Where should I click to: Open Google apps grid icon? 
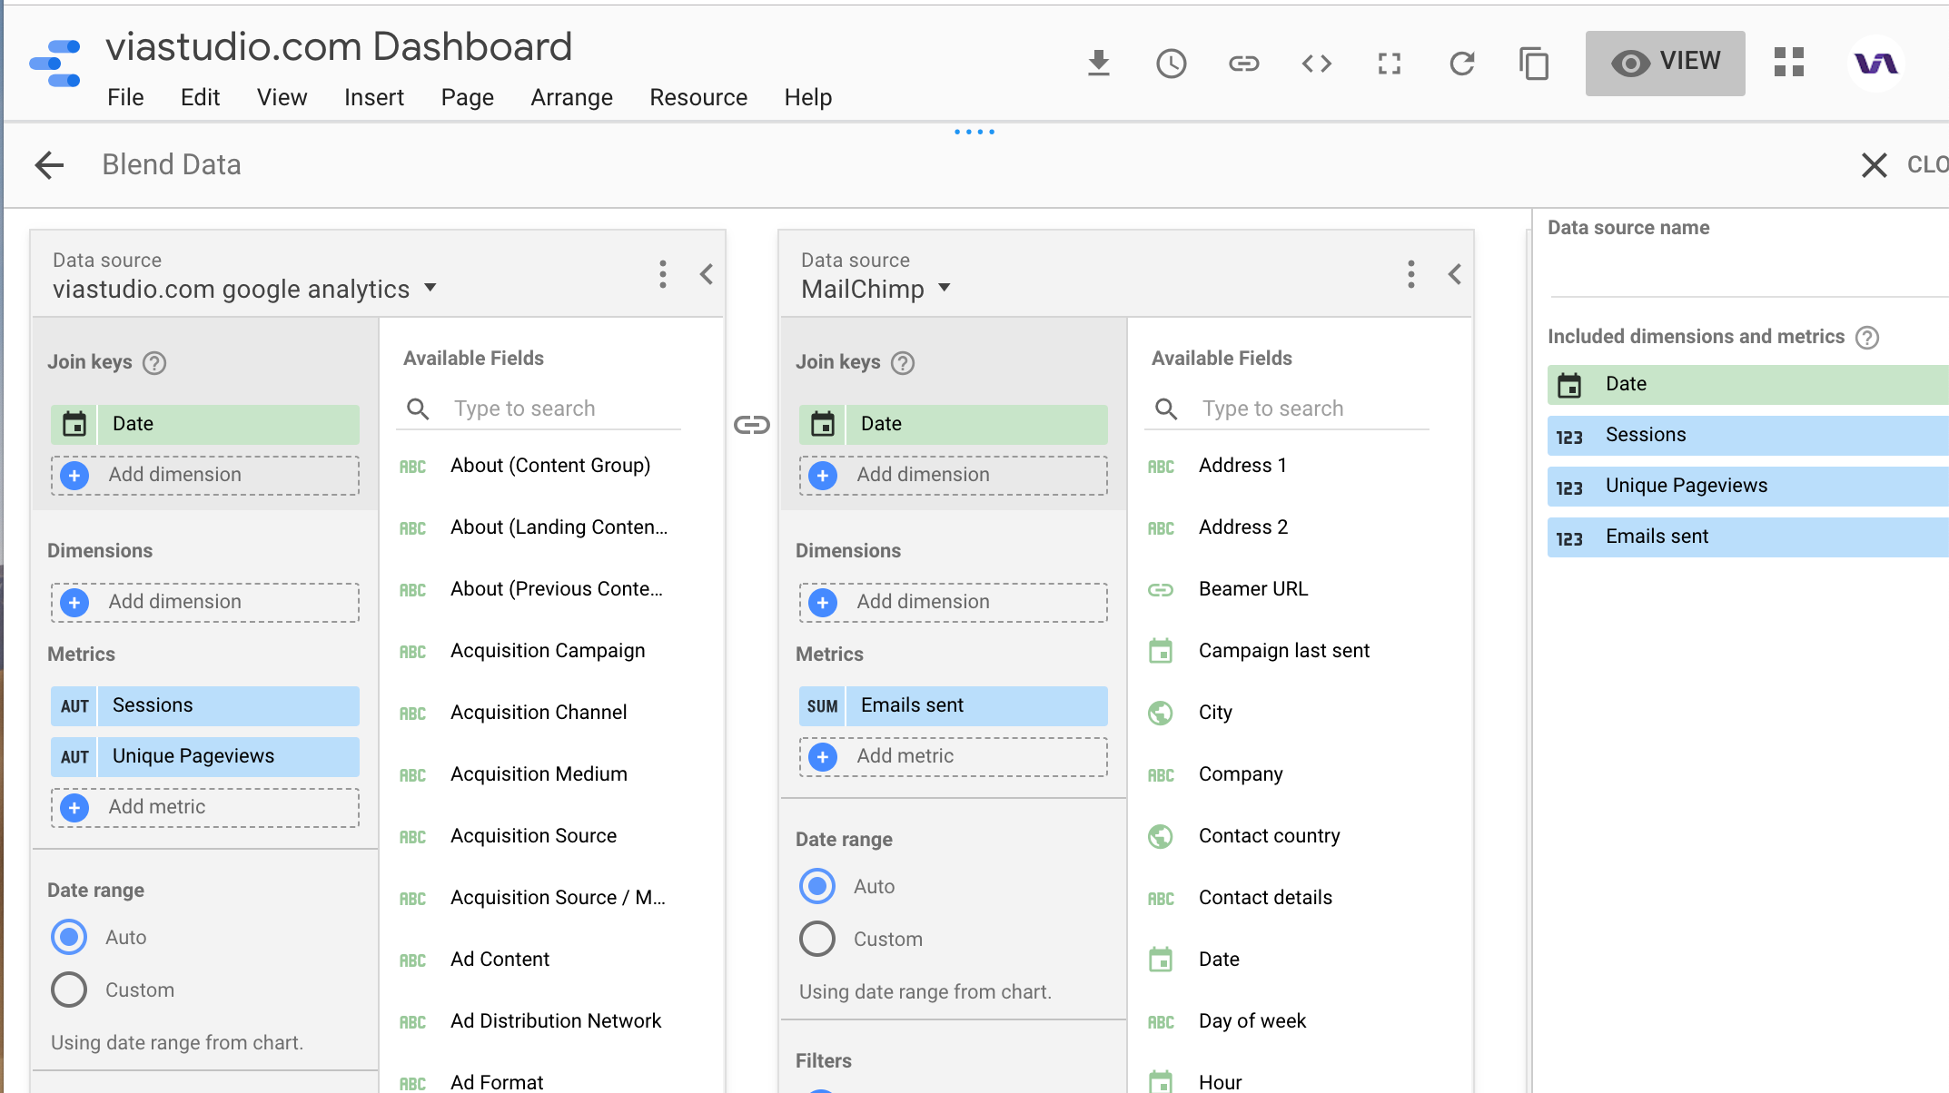click(1789, 62)
